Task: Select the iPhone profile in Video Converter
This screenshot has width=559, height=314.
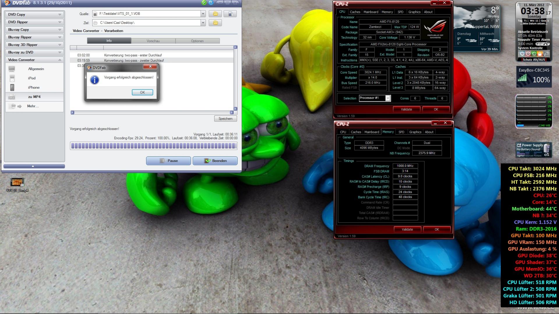Action: (x=34, y=88)
